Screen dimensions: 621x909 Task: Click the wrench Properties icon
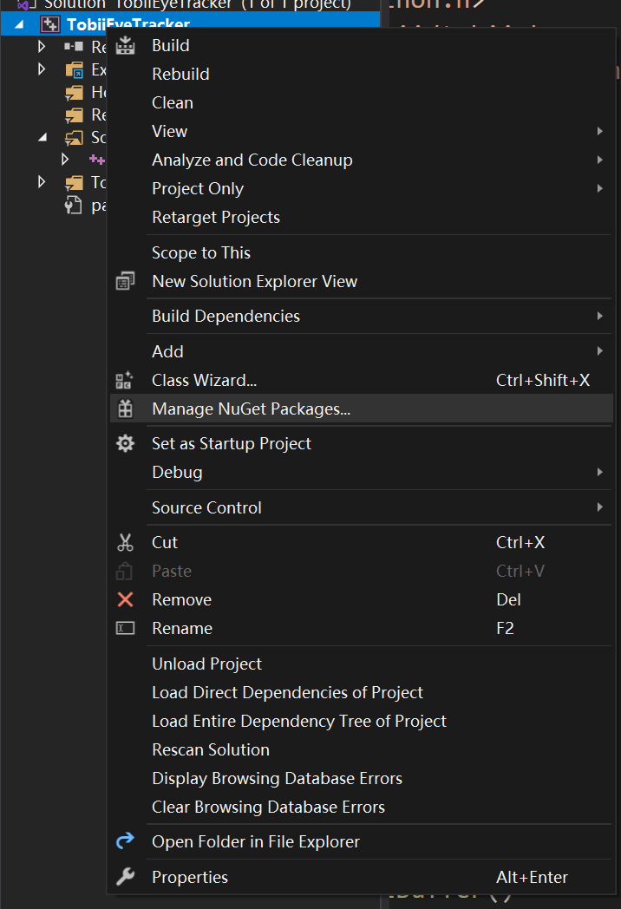(x=125, y=877)
